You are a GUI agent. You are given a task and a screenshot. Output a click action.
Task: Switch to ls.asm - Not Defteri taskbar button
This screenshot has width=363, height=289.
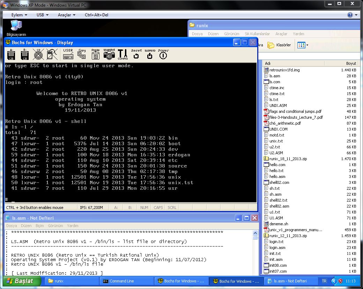[290, 281]
